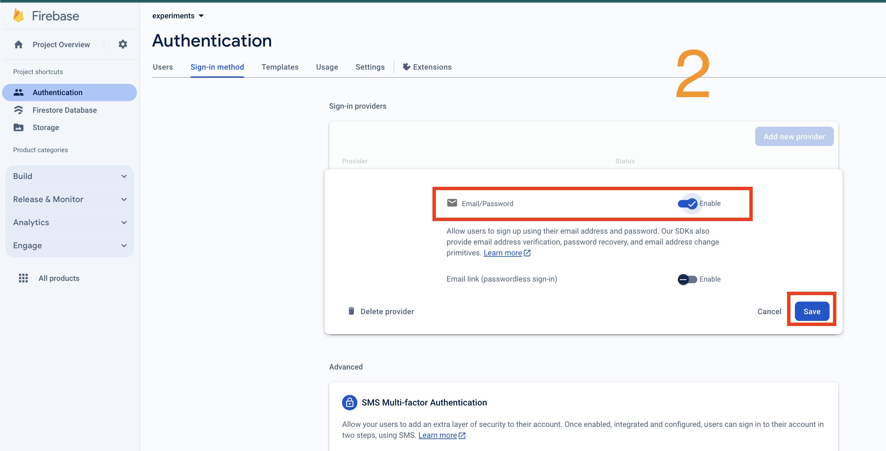Expand the Build category

tap(69, 176)
